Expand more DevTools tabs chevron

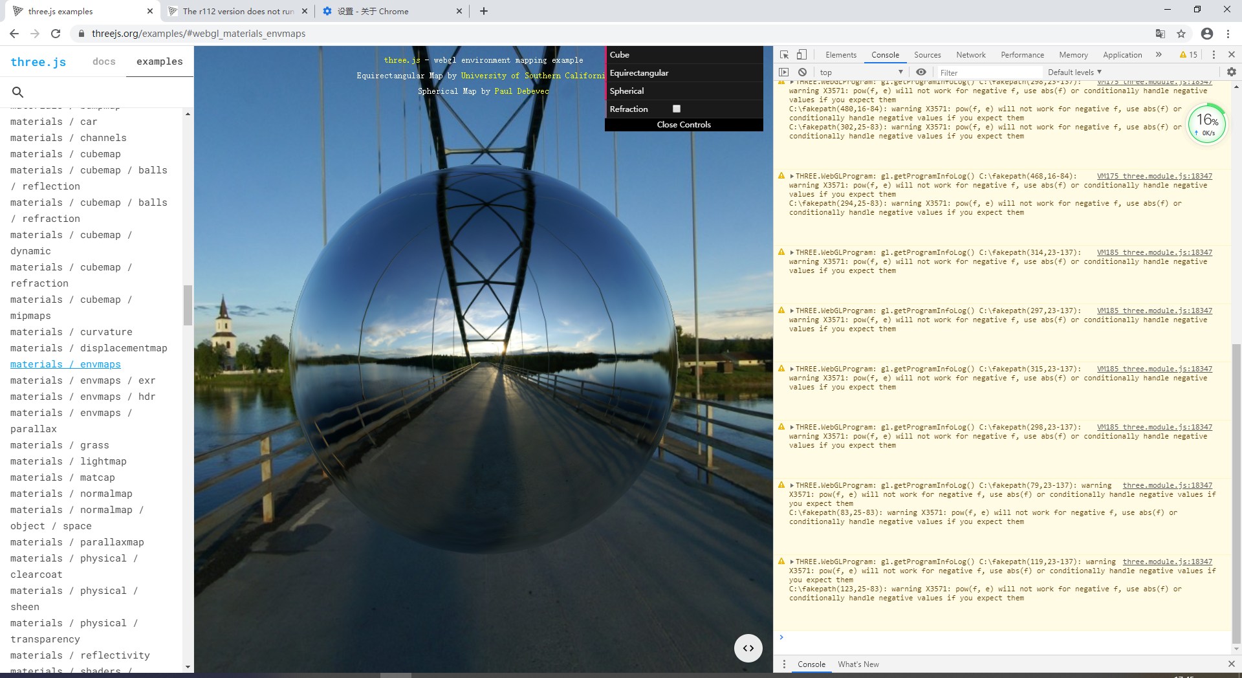(1159, 55)
